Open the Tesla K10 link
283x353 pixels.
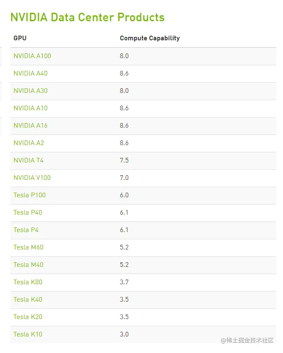tap(28, 334)
